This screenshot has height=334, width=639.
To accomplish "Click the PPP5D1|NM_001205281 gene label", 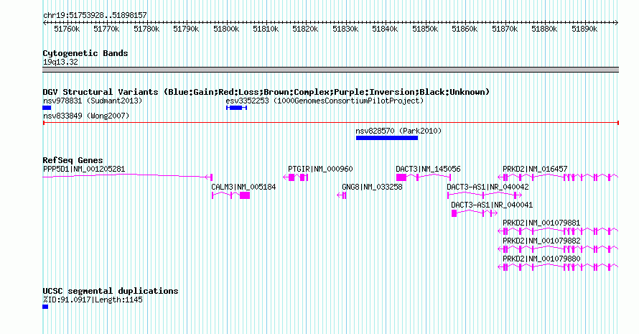I will 84,169.
